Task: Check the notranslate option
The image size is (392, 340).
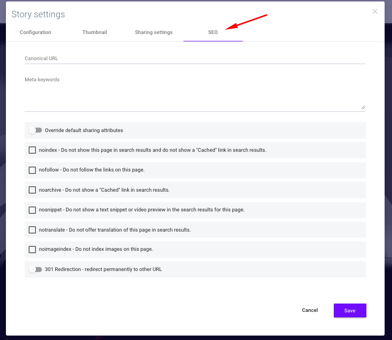Action: pyautogui.click(x=32, y=230)
